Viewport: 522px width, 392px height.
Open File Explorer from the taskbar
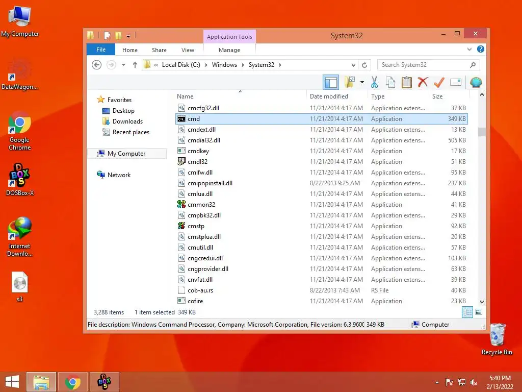tap(41, 382)
